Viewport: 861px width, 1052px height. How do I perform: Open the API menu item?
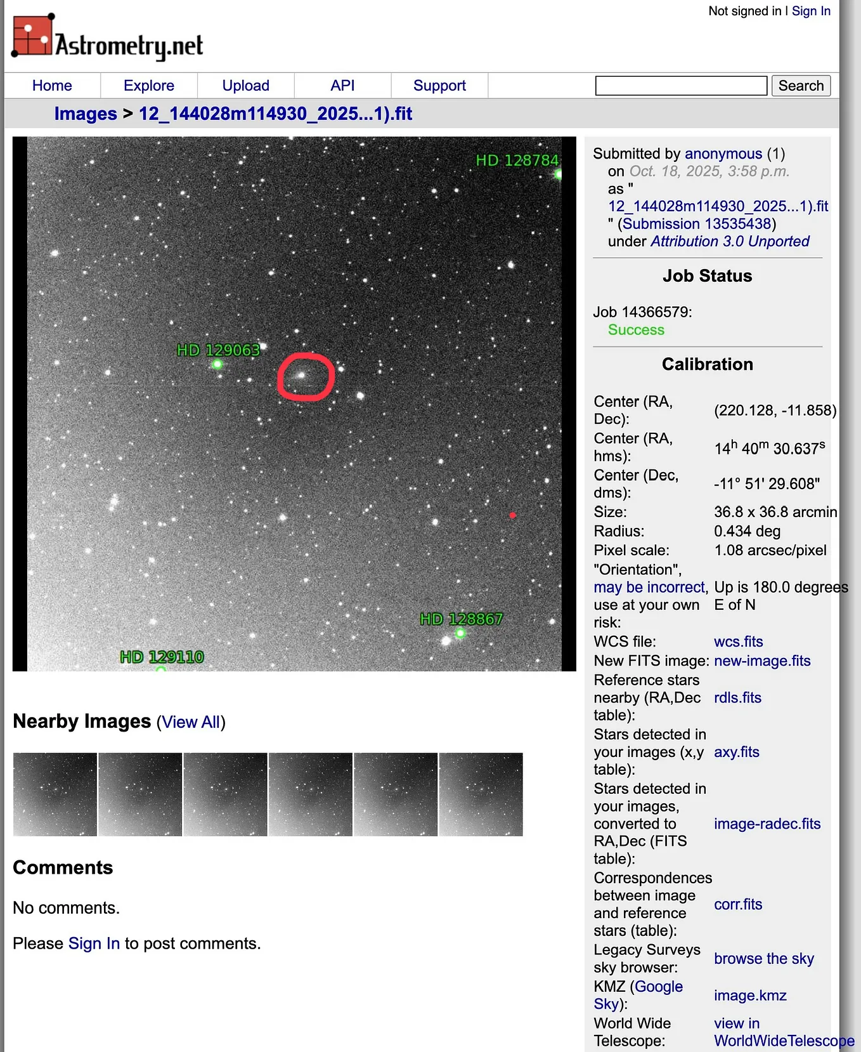[x=342, y=86]
